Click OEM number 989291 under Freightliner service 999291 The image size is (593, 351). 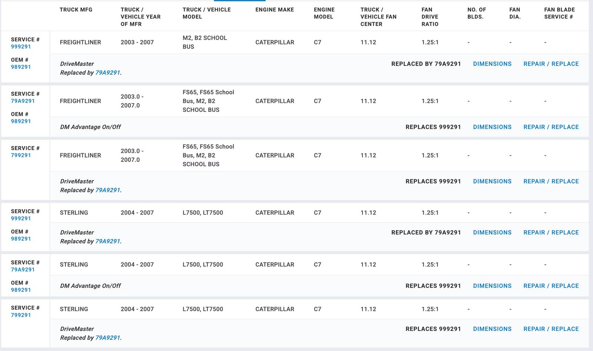coord(21,67)
